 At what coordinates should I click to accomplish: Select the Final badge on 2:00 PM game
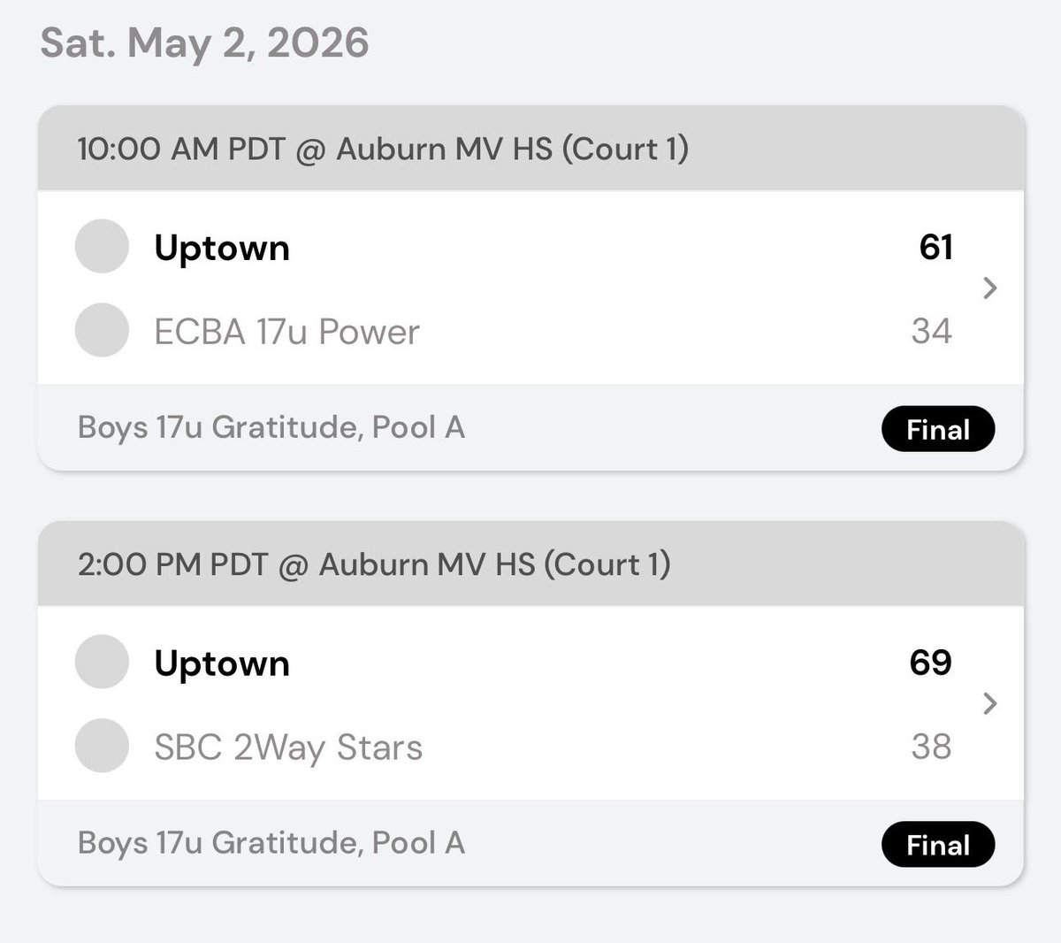(938, 845)
